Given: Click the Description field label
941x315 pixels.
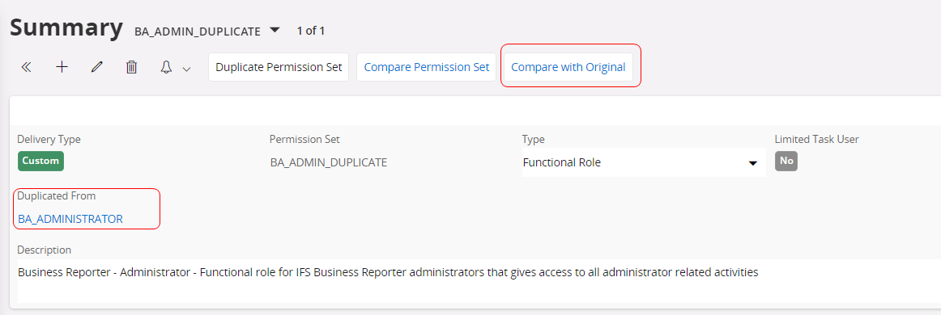Looking at the screenshot, I should (x=45, y=250).
